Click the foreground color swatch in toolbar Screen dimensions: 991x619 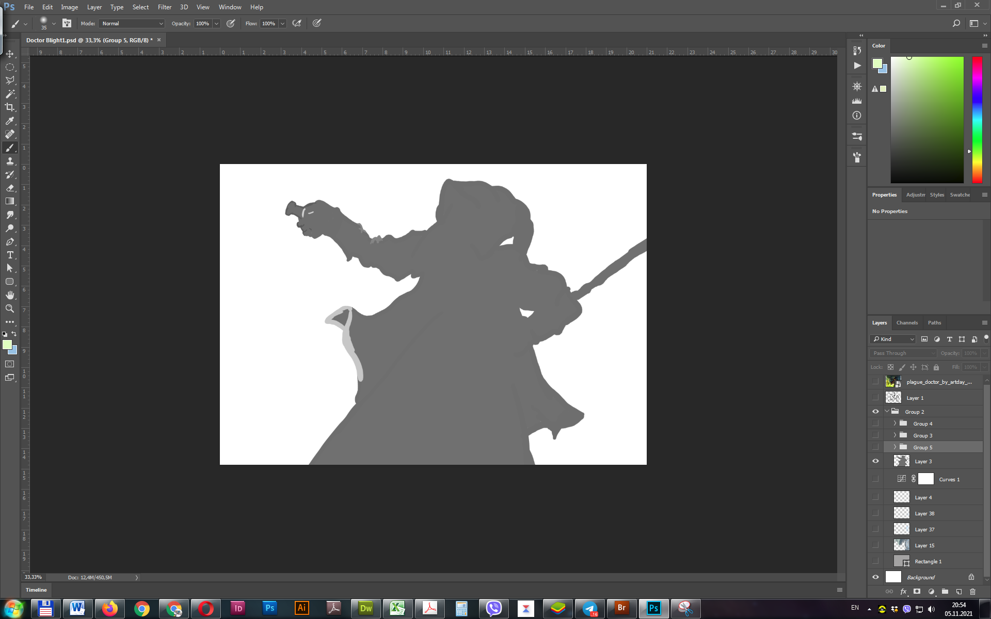coord(7,345)
